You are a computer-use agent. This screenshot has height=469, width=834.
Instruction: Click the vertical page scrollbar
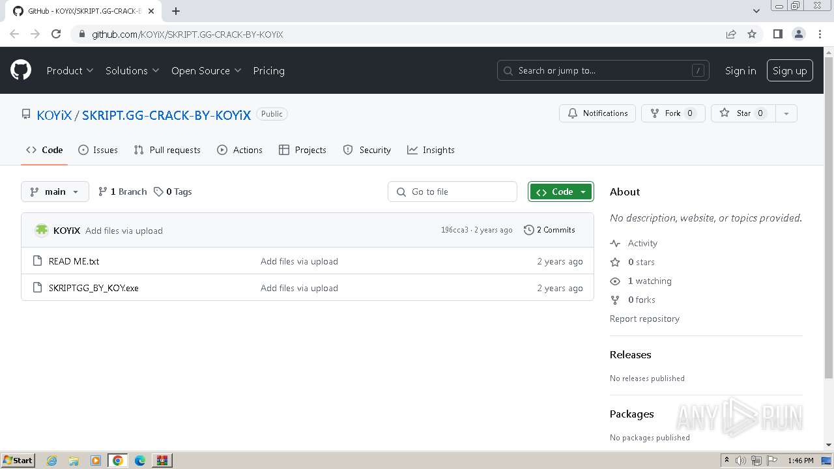click(x=829, y=218)
